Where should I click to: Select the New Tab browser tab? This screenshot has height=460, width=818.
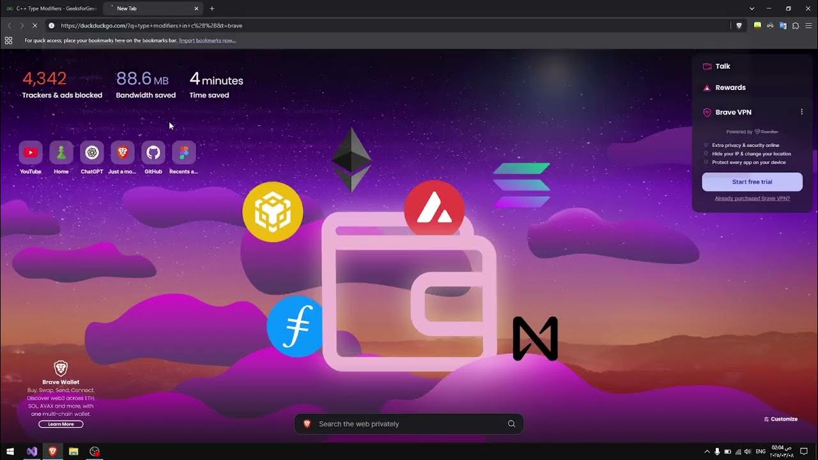click(152, 8)
